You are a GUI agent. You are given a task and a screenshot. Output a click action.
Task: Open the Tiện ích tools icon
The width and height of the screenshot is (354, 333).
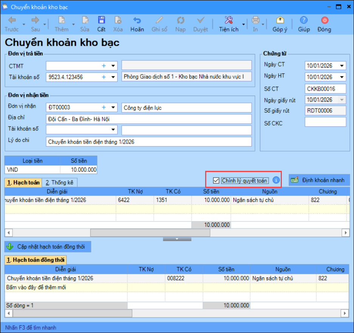pyautogui.click(x=228, y=20)
